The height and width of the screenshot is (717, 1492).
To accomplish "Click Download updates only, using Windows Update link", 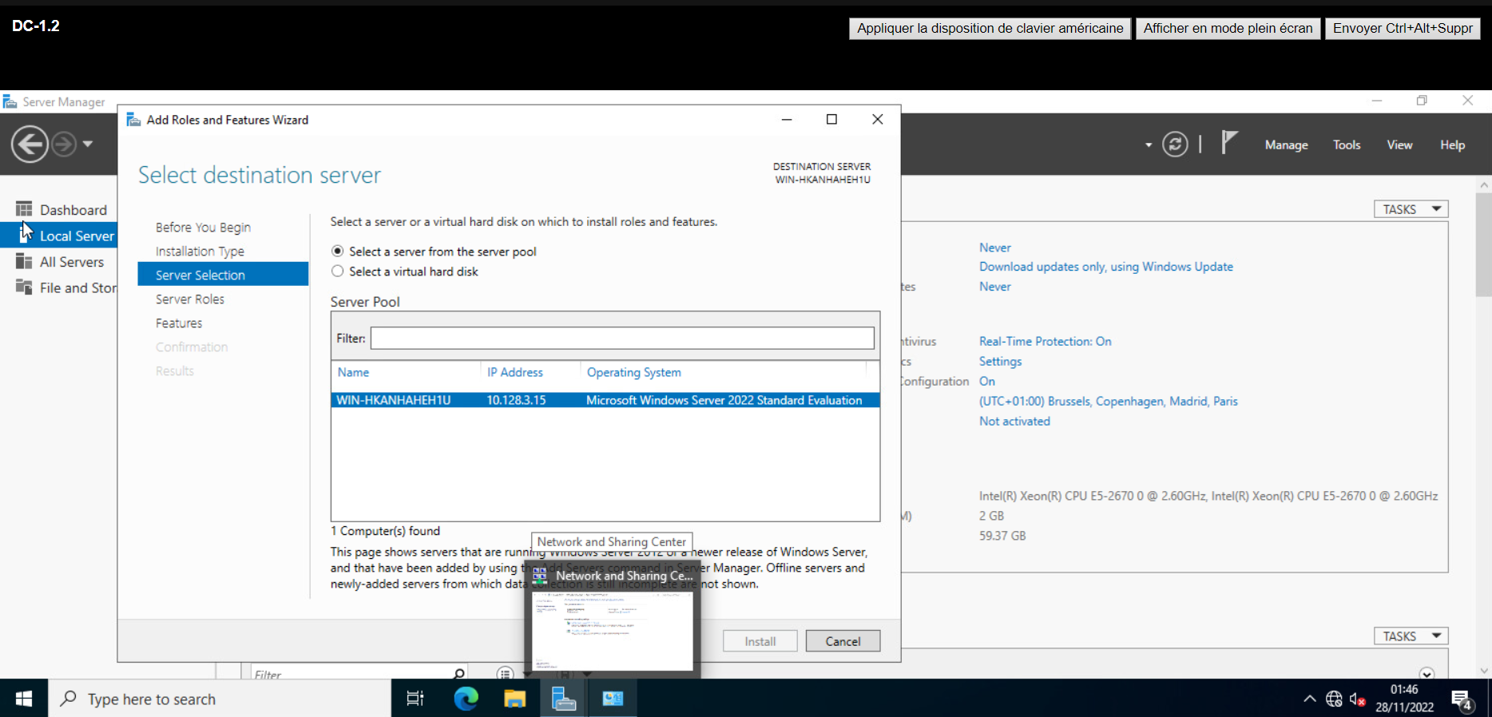I will click(x=1106, y=267).
